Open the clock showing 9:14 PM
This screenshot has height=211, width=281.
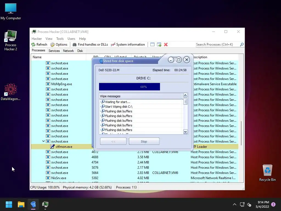pos(262,204)
